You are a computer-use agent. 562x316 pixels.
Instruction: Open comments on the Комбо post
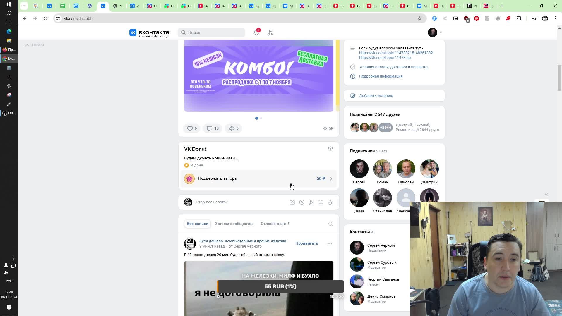click(x=213, y=128)
